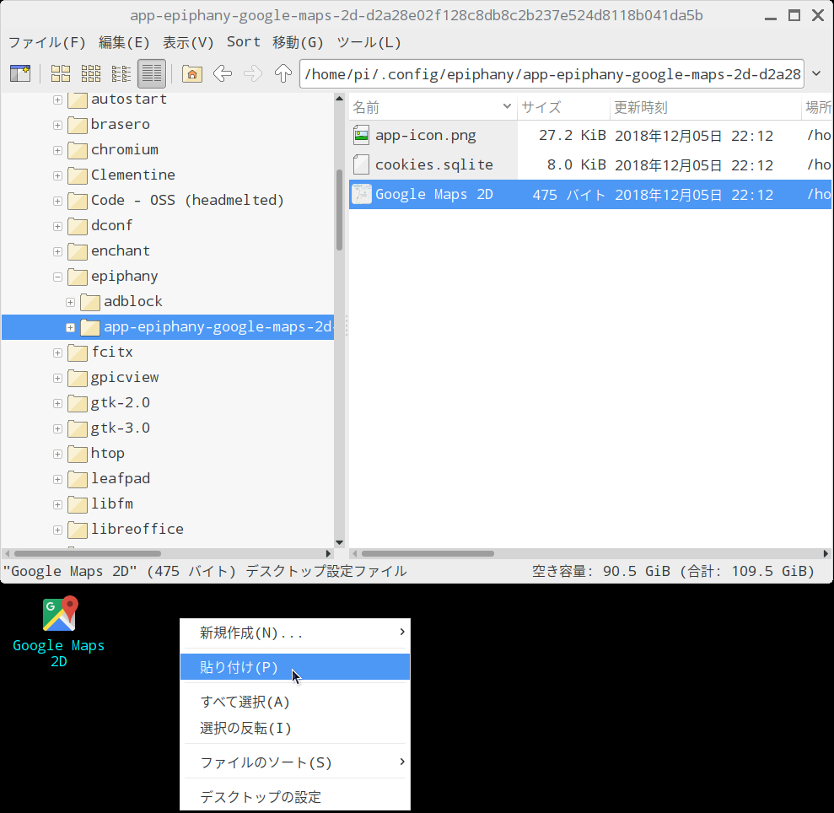
Task: Click the app-icon.png file name
Action: coord(426,135)
